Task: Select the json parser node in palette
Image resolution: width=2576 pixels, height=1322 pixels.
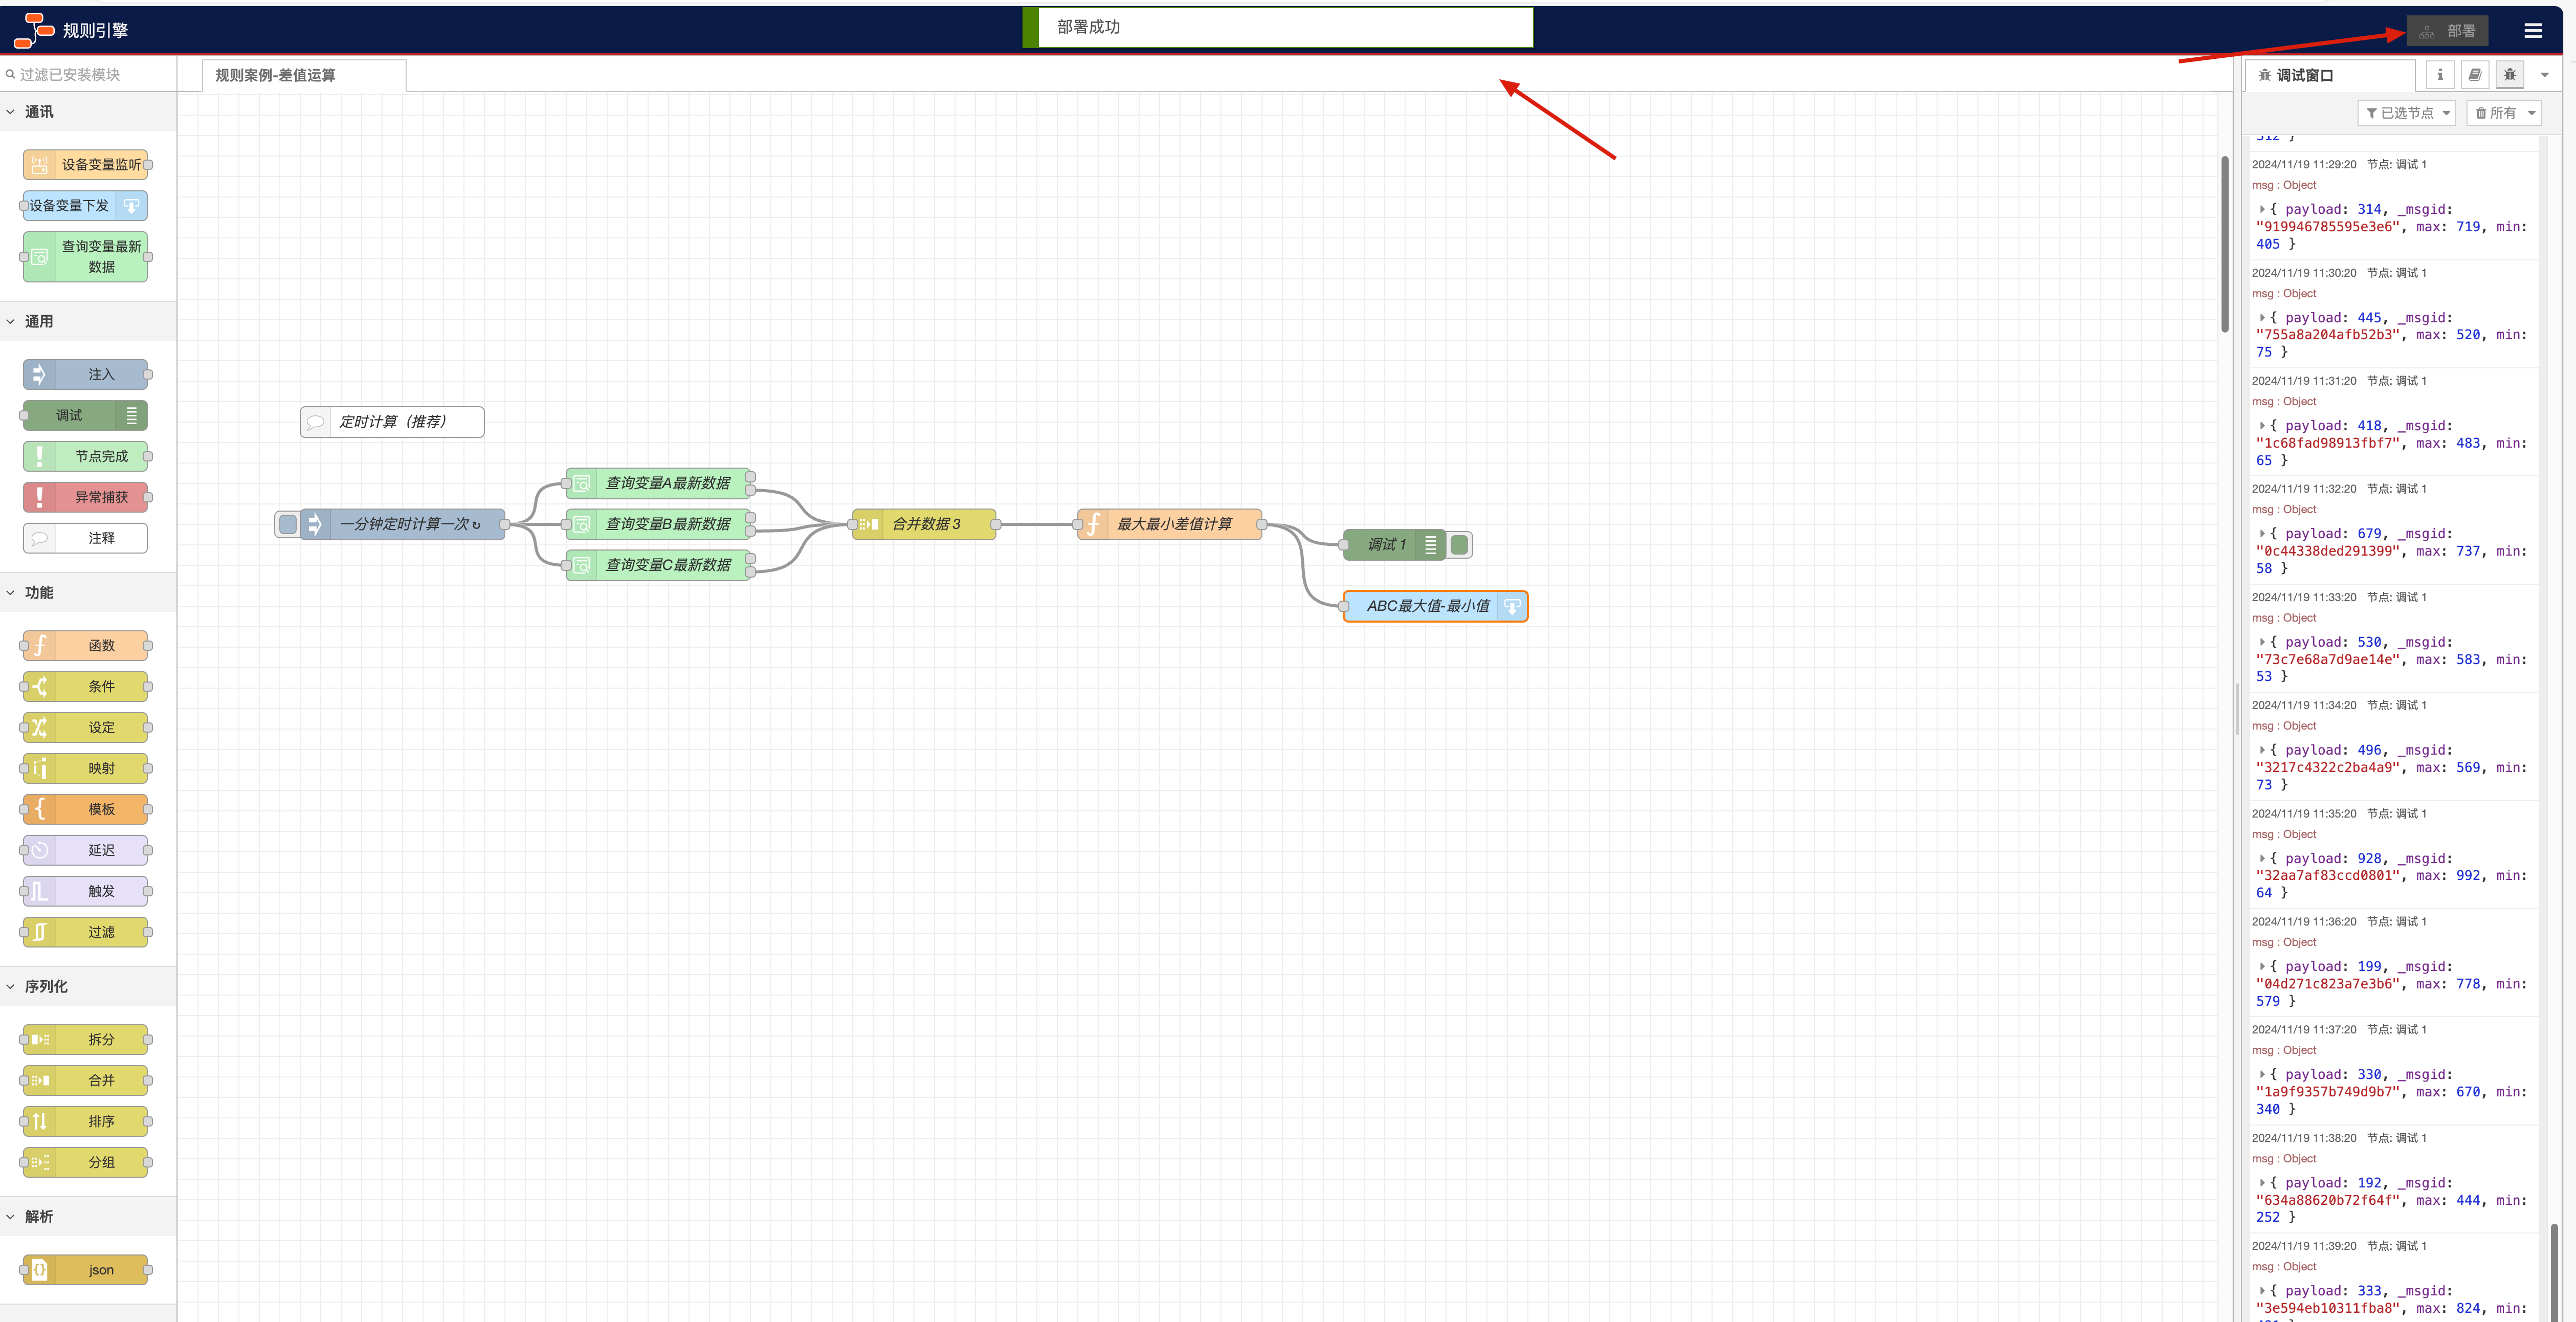Action: pyautogui.click(x=85, y=1270)
